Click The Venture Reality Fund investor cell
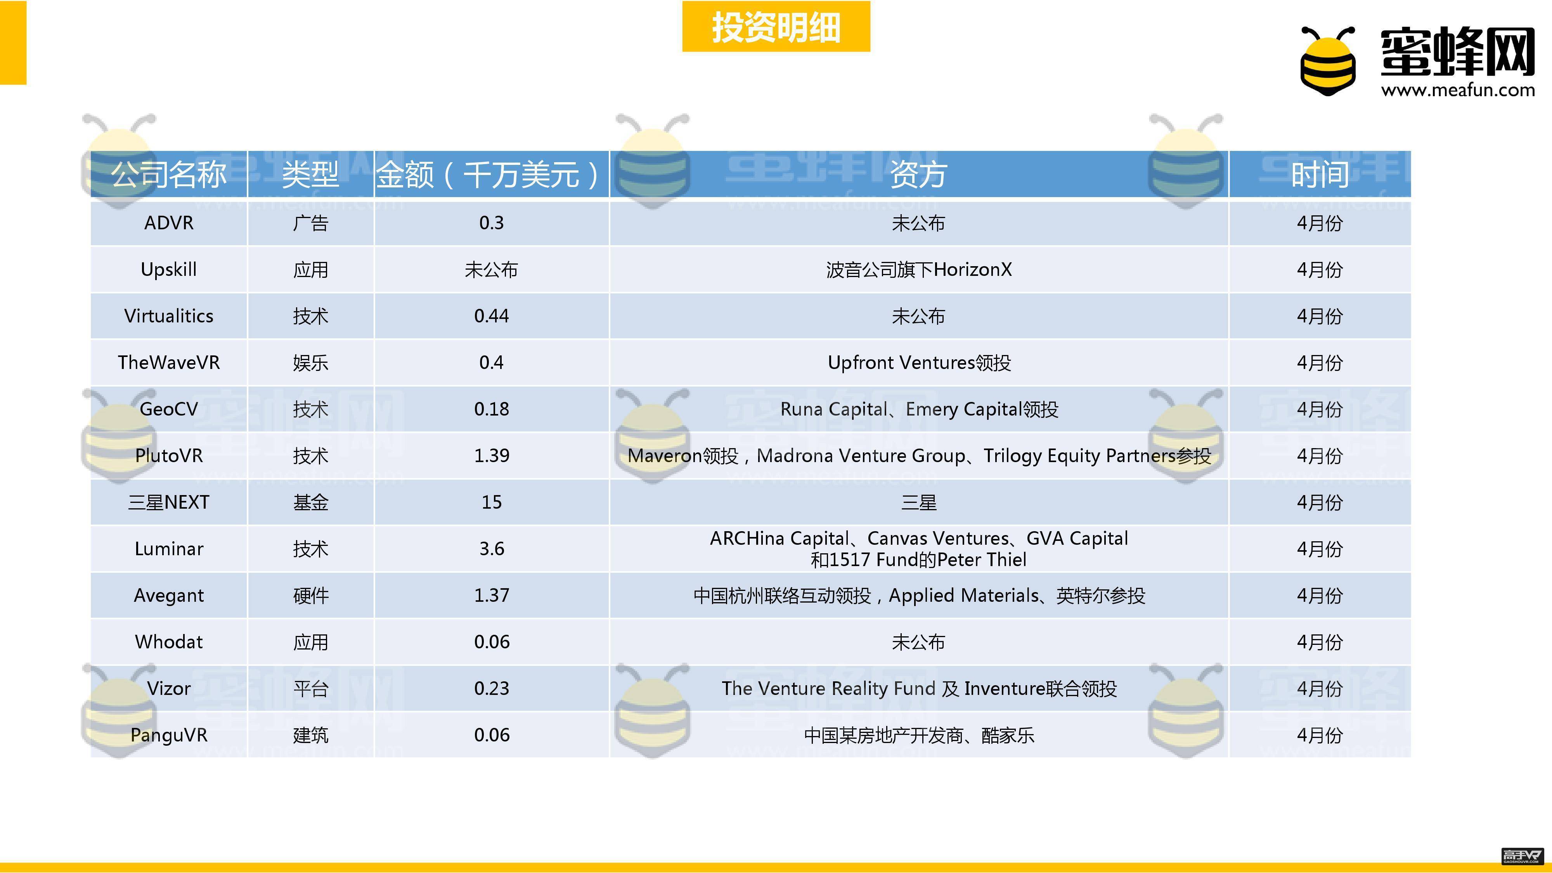 [919, 688]
